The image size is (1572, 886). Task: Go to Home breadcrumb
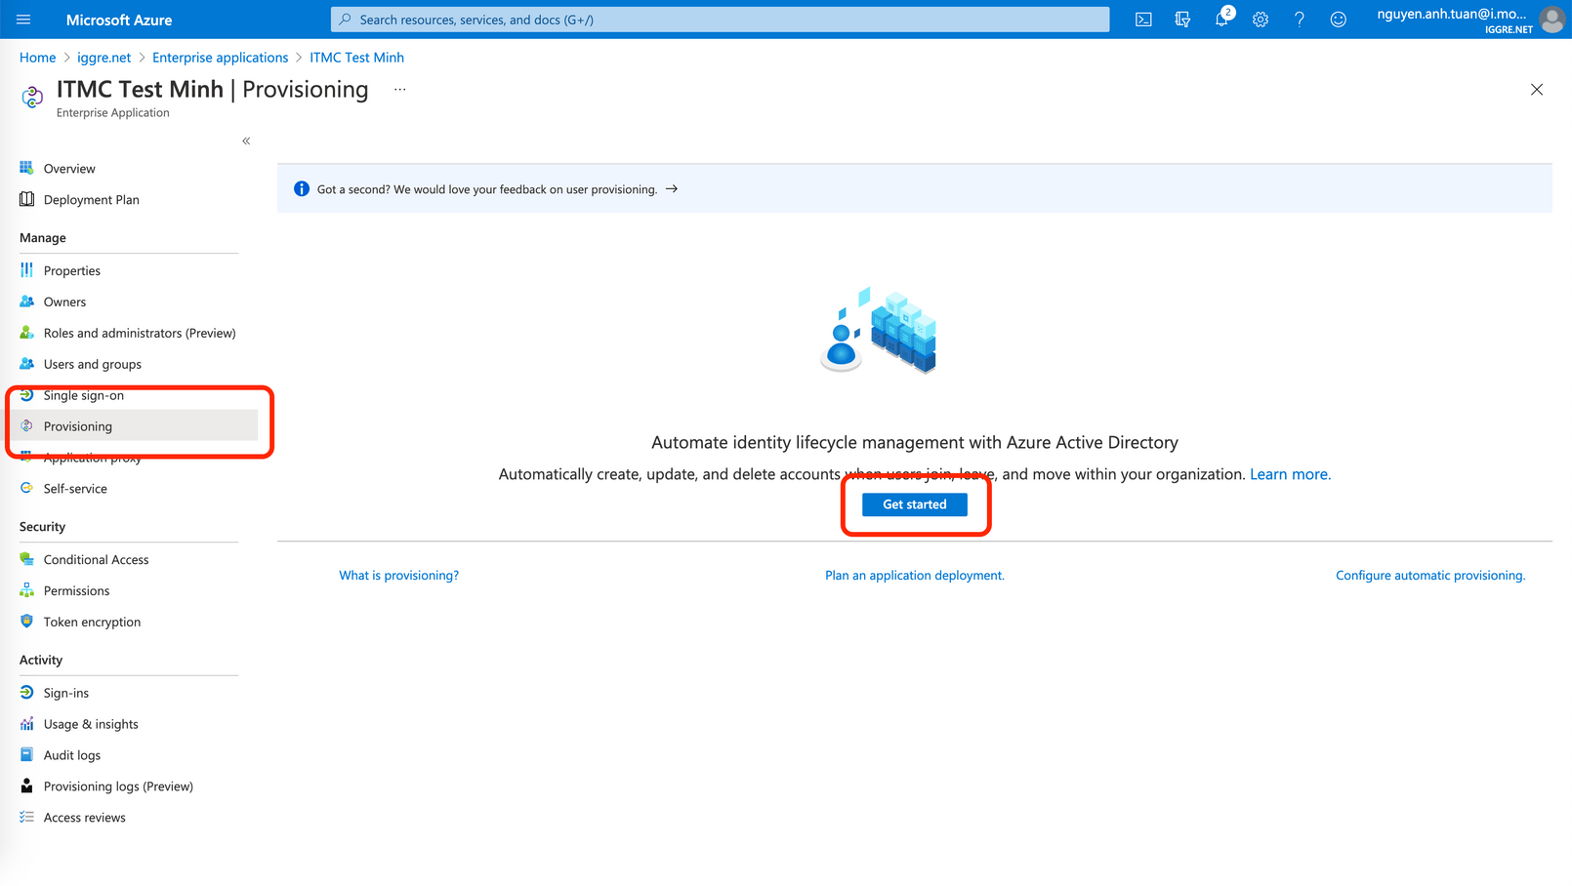38,58
